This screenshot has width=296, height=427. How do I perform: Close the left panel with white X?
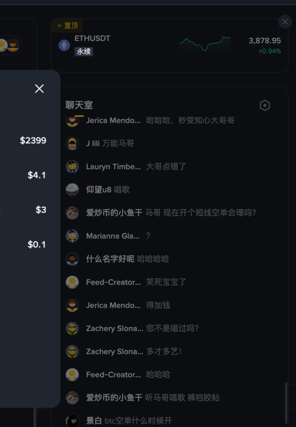39,89
